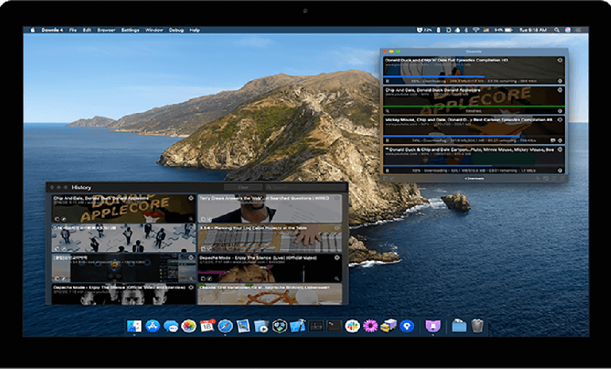Click the compass icon on the Depeche Mode Live history item

210,278
